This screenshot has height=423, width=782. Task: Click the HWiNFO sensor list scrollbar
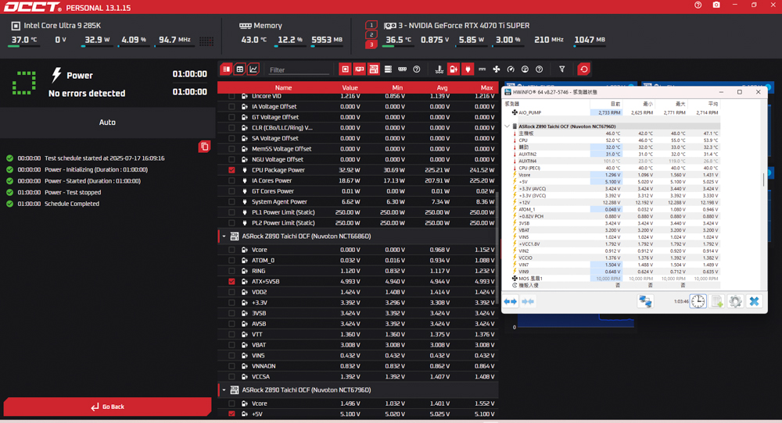coord(763,180)
